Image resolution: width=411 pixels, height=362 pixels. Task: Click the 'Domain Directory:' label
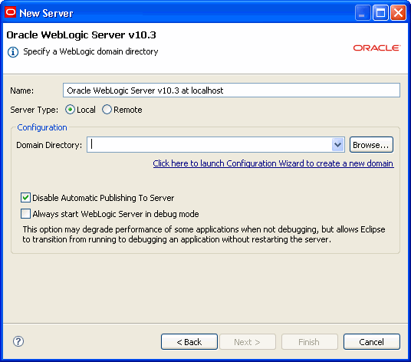pyautogui.click(x=49, y=145)
